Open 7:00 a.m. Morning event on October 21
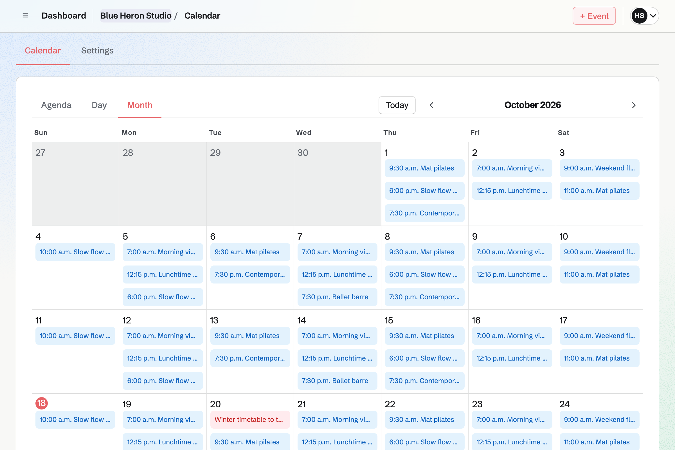The height and width of the screenshot is (450, 675). (337, 420)
